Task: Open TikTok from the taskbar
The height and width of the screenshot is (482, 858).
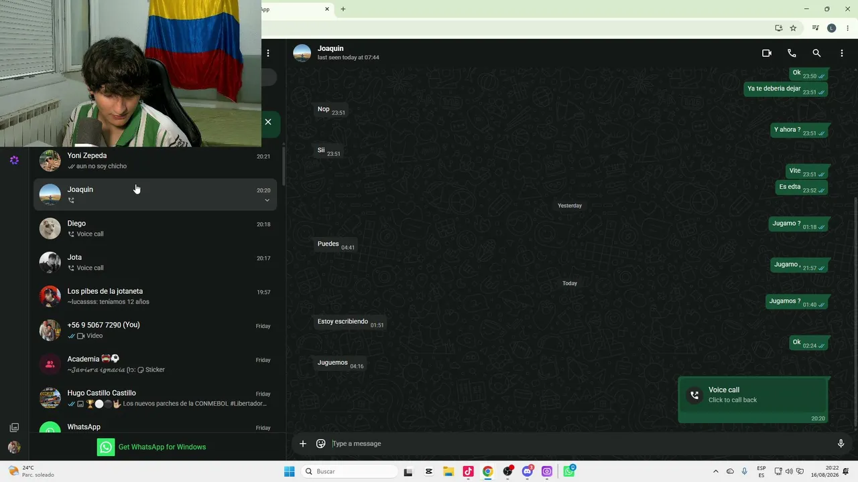Action: point(468,471)
